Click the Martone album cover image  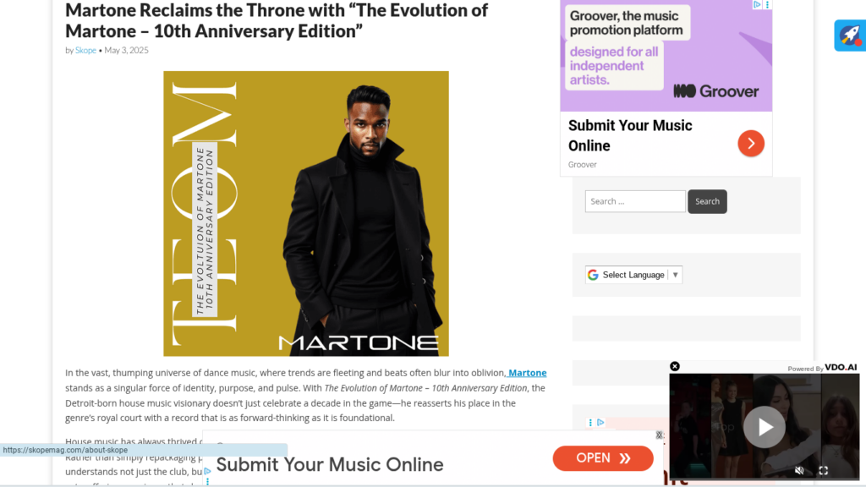[306, 214]
